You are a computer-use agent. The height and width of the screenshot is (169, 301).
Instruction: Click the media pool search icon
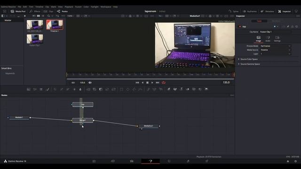coord(48,16)
